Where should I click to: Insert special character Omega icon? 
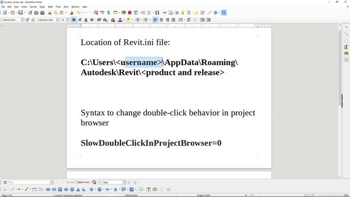[157, 13]
